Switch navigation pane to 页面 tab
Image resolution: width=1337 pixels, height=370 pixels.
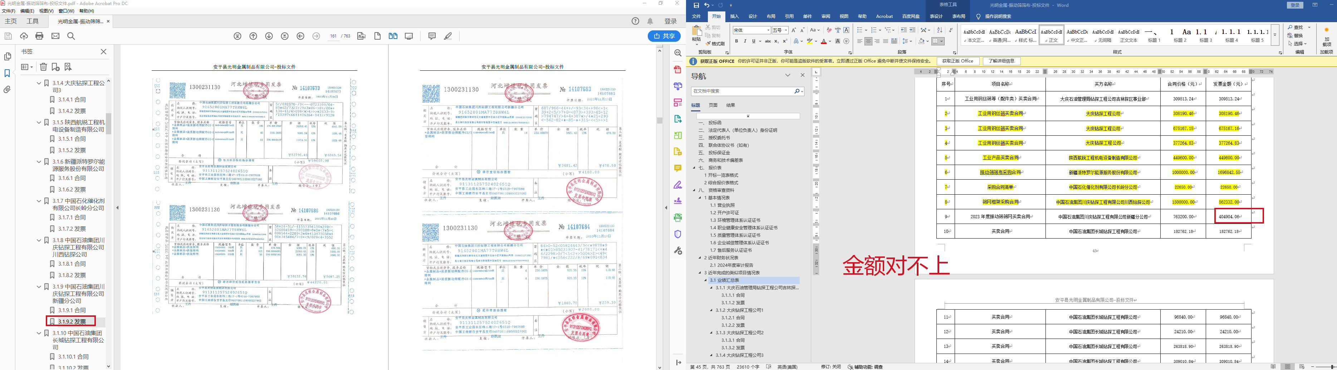pos(713,105)
